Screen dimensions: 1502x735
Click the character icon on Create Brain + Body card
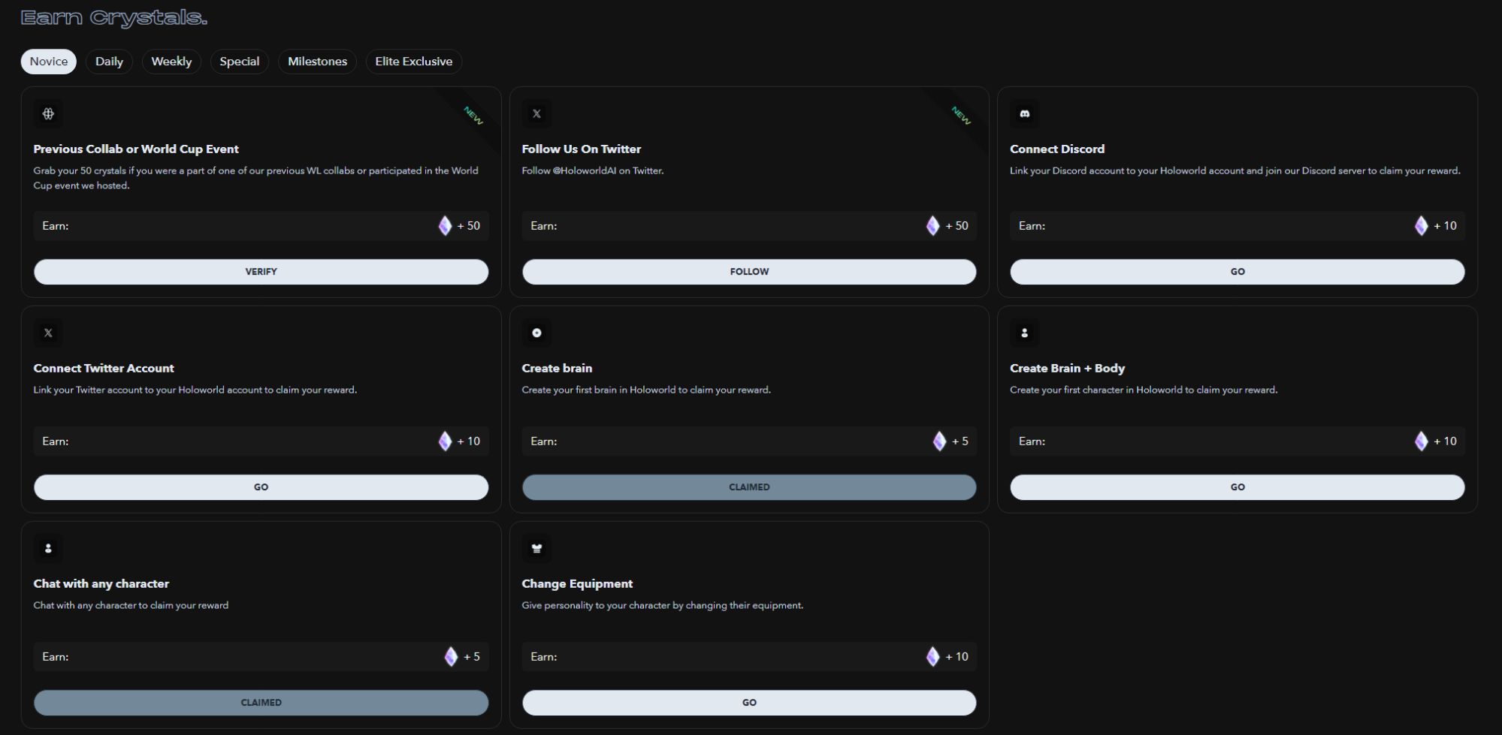point(1024,333)
